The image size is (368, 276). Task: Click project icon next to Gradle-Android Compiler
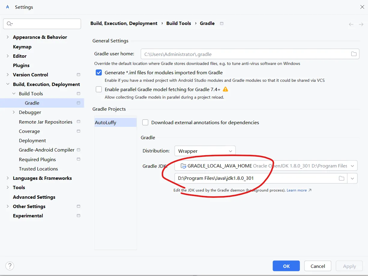[x=78, y=150]
